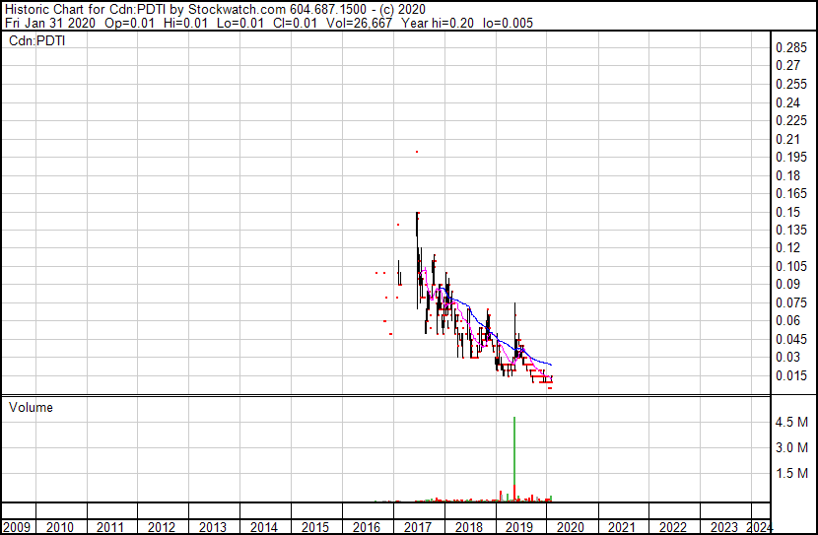Screen dimensions: 818x535
Task: Click the 0.075 price axis label
Action: [x=791, y=302]
